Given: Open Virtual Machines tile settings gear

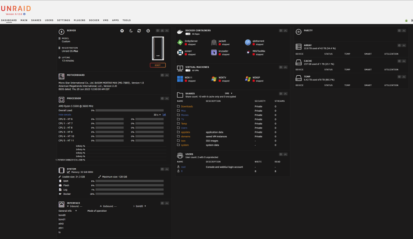Looking at the screenshot, I should coord(281,67).
